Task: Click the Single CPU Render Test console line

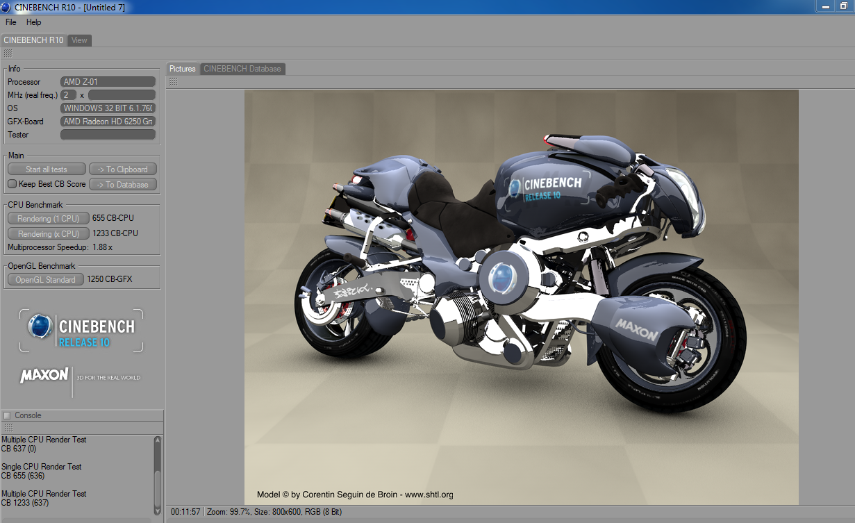Action: click(42, 467)
